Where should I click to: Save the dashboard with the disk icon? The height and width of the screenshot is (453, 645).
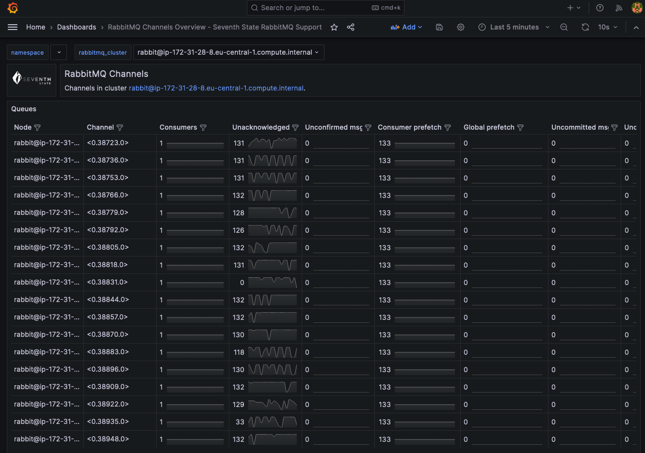tap(439, 27)
